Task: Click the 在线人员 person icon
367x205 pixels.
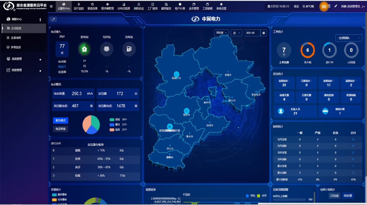Action: pos(280,111)
